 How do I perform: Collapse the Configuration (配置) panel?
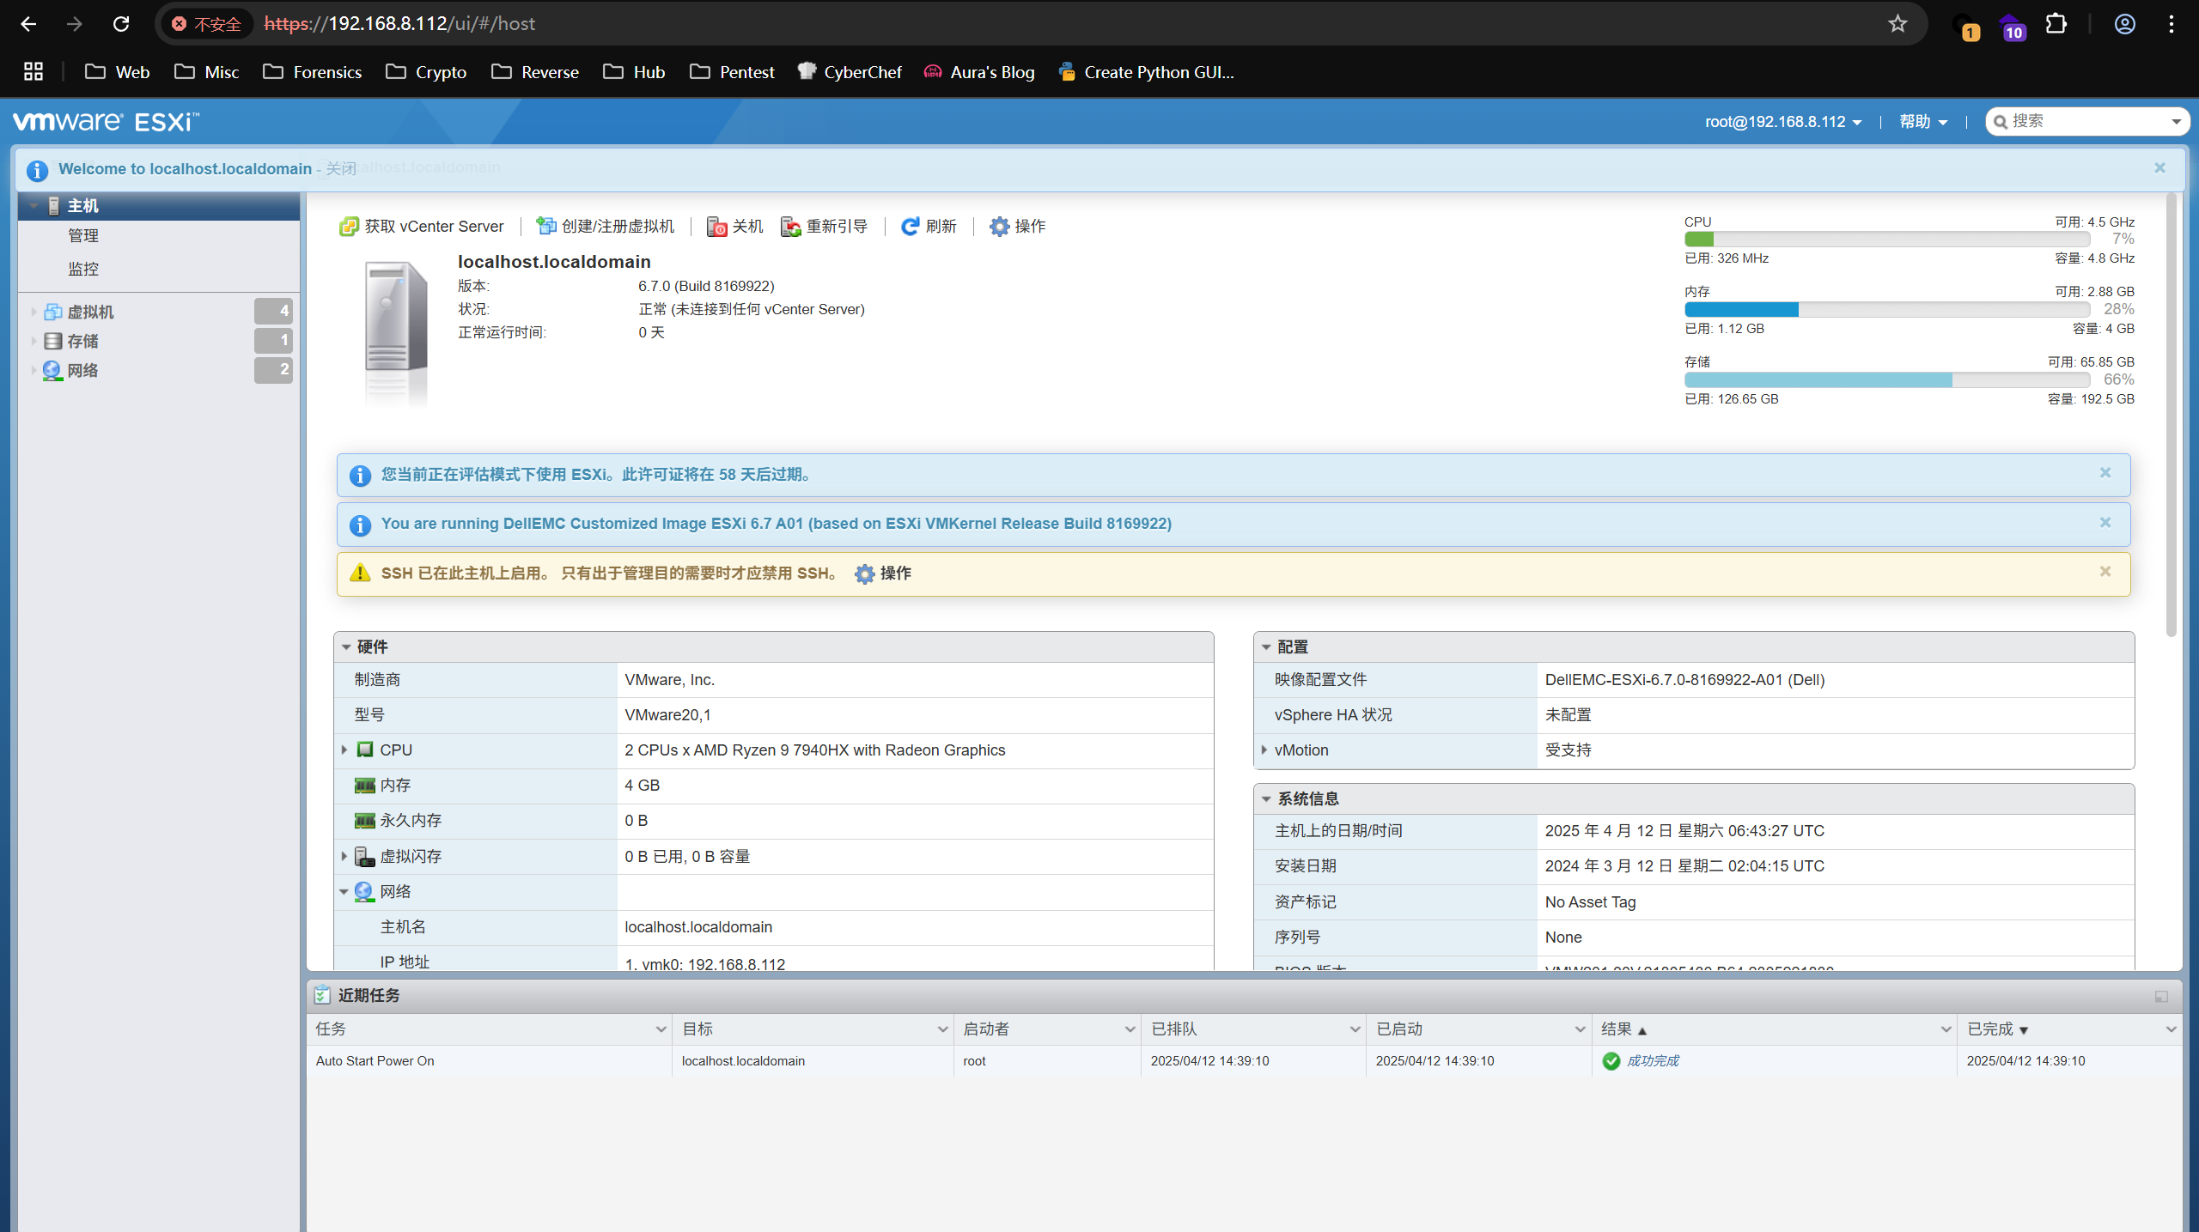(1266, 647)
